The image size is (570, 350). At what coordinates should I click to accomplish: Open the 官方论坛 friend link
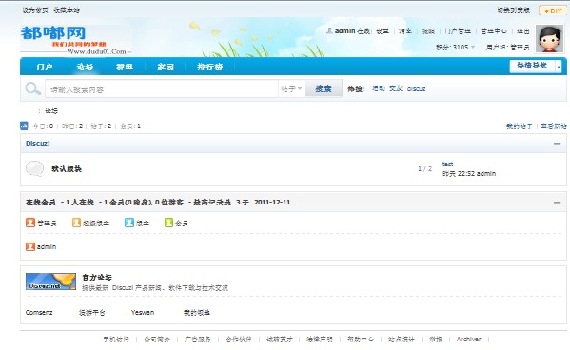(x=97, y=278)
